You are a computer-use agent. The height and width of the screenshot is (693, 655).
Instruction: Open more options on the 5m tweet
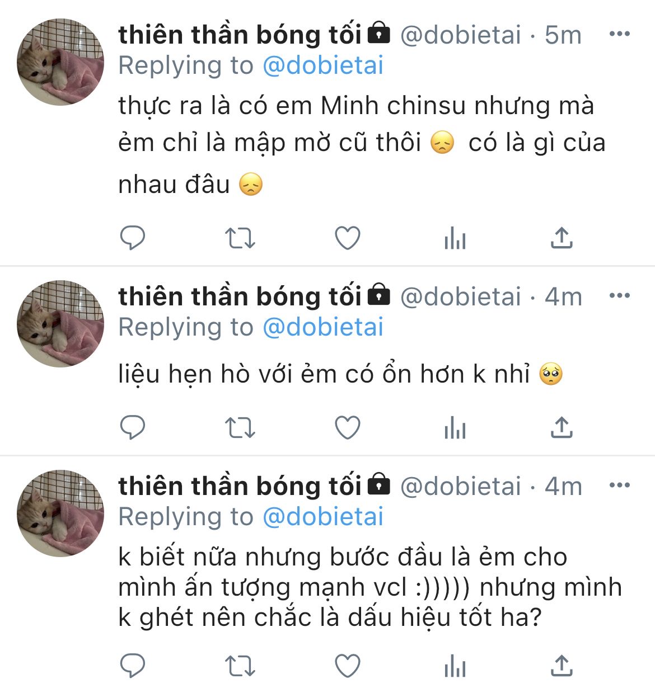[619, 34]
